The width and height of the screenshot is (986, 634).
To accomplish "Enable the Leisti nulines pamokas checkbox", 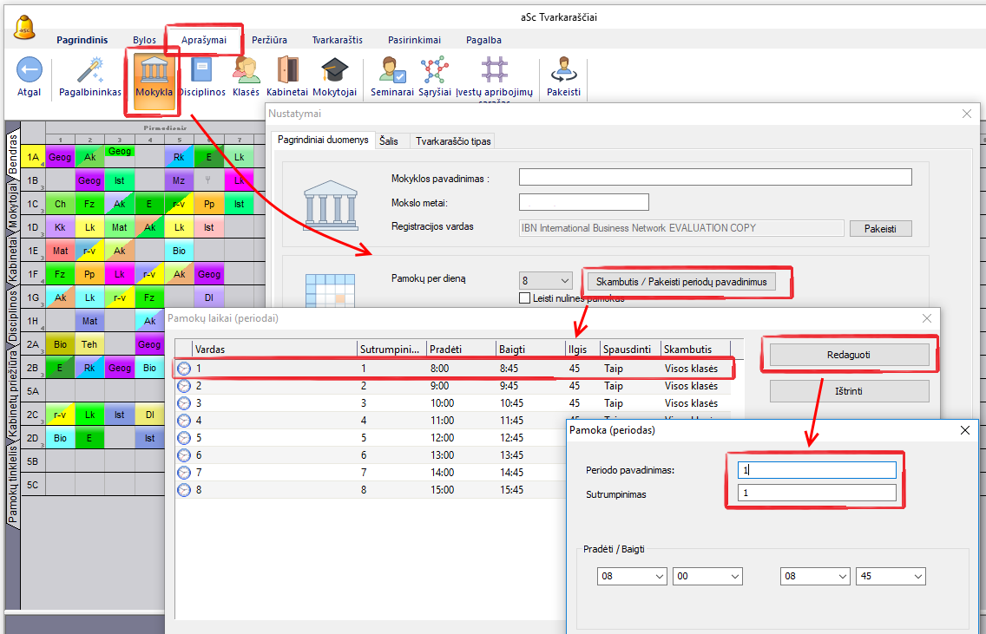I will (x=524, y=298).
